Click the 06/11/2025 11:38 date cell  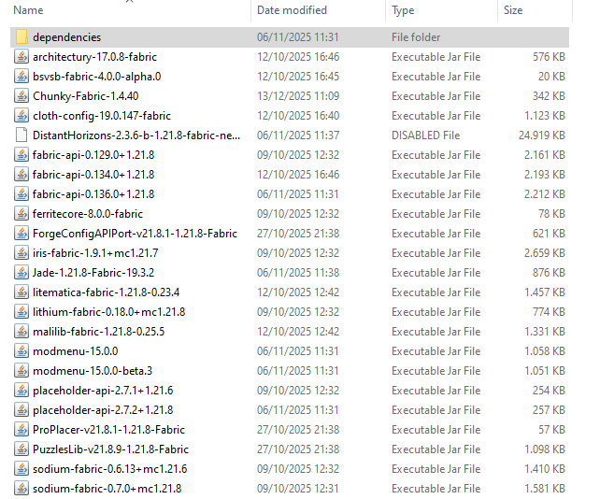[x=298, y=273]
